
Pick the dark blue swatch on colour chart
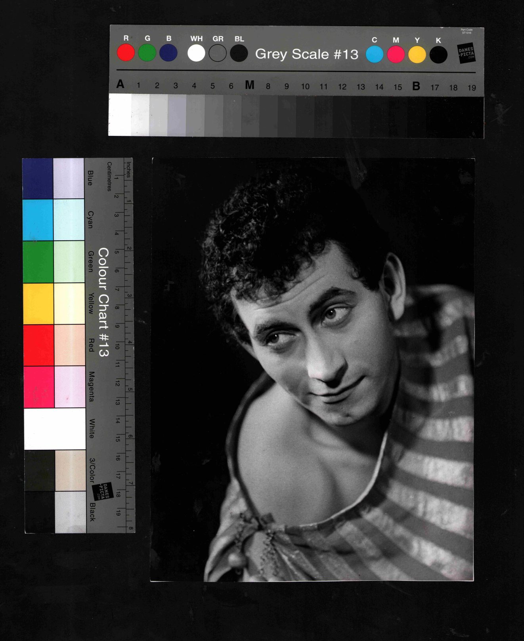click(x=38, y=179)
